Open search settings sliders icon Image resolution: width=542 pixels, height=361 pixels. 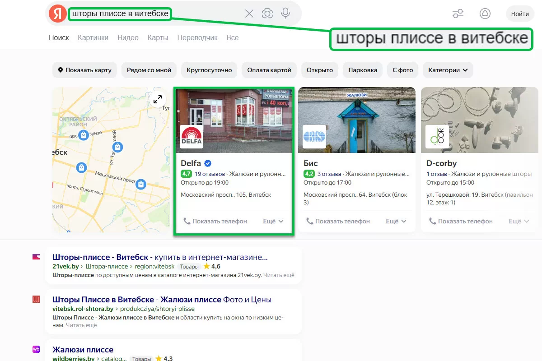coord(458,14)
